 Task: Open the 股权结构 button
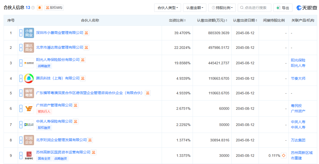click(x=54, y=8)
